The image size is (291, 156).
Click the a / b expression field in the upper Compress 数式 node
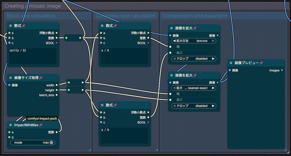pyautogui.click(x=124, y=56)
